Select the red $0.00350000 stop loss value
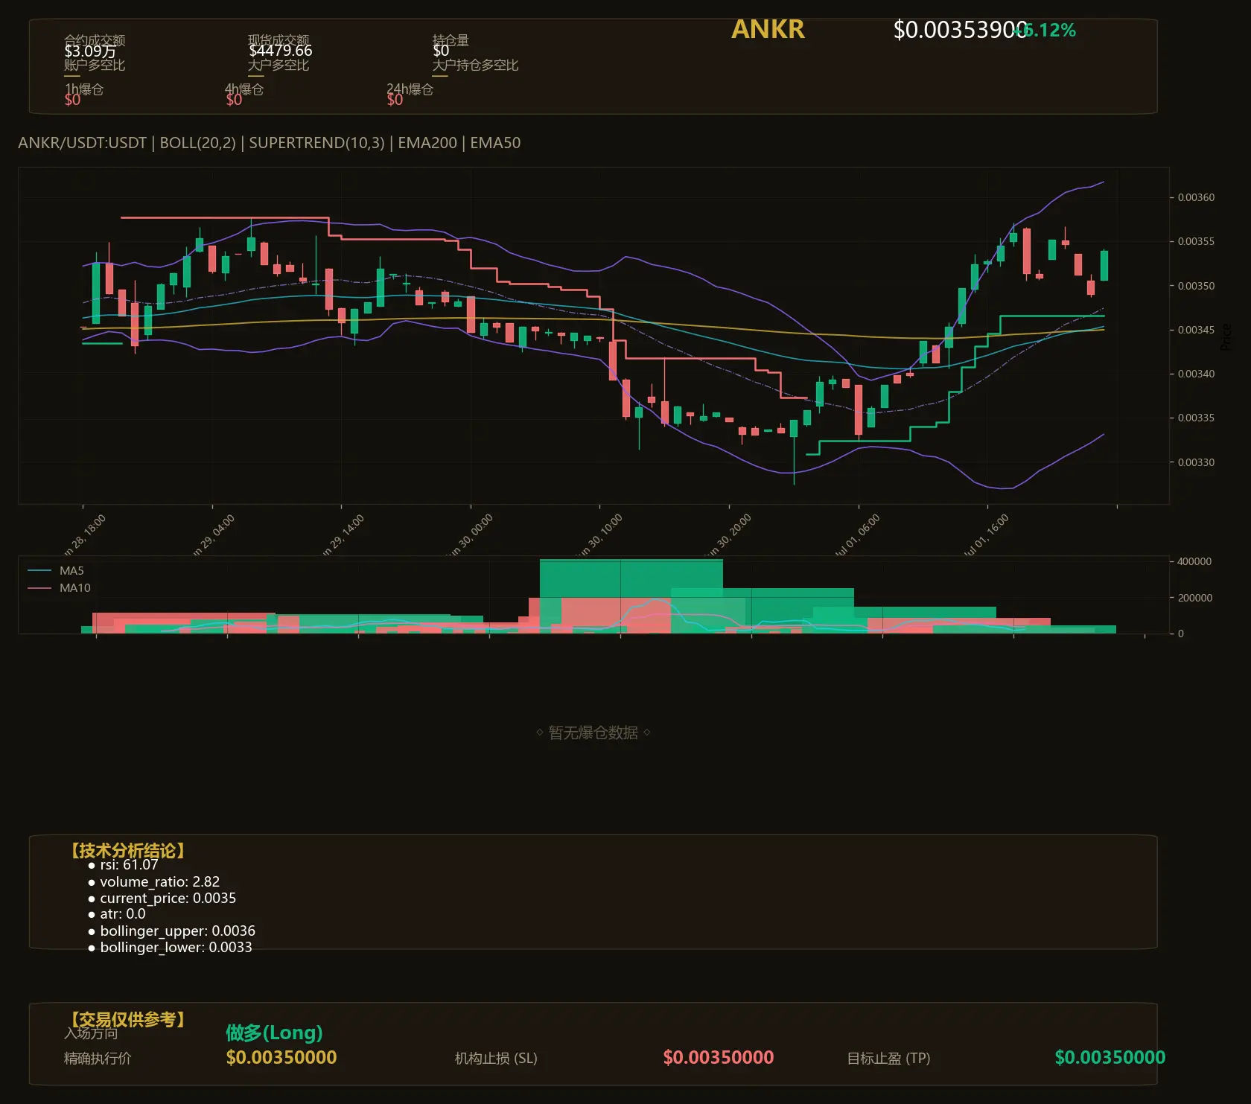The width and height of the screenshot is (1251, 1104). pyautogui.click(x=719, y=1058)
